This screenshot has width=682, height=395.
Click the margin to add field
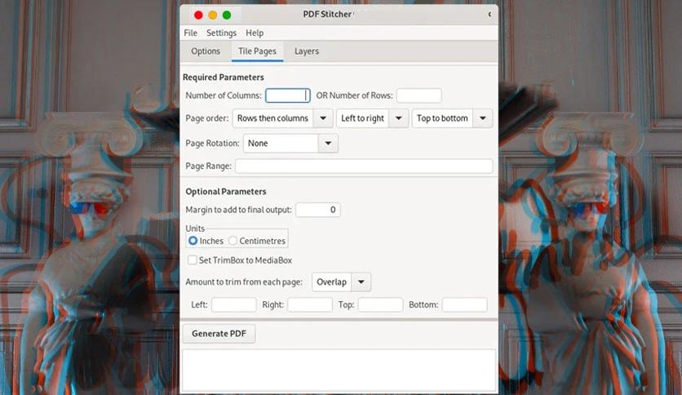tap(318, 210)
